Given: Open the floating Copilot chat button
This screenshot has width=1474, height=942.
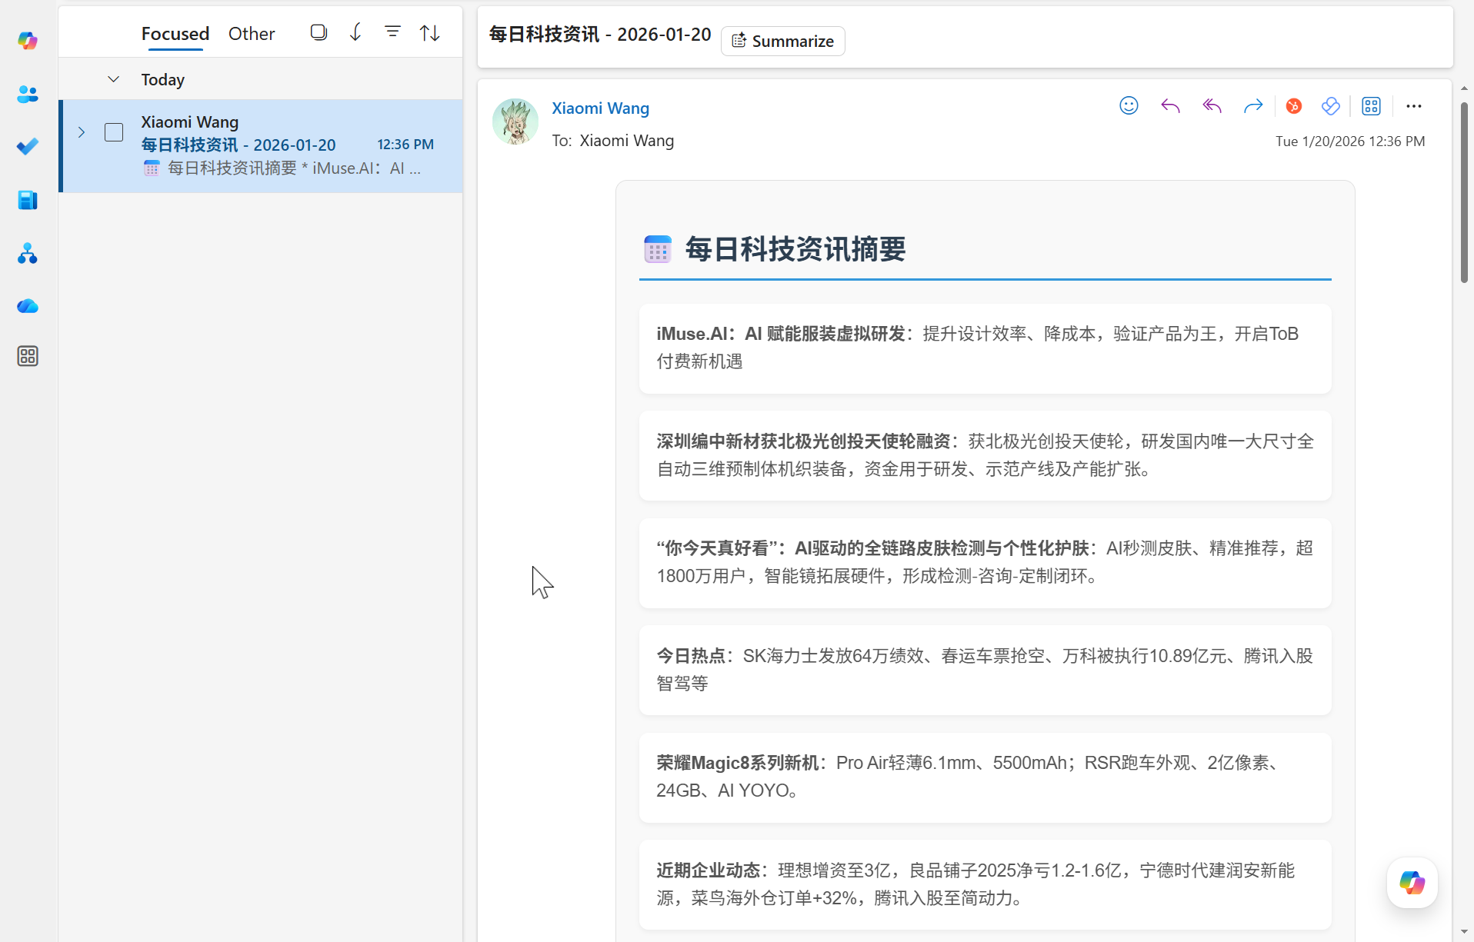Looking at the screenshot, I should (1412, 883).
